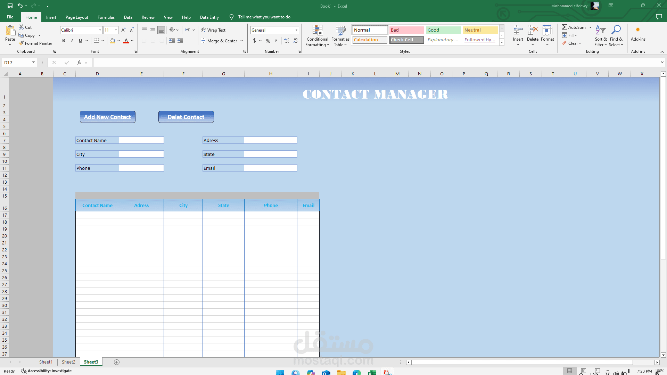Expand the Clear dropdown in Editing
This screenshot has height=375, width=667.
580,43
